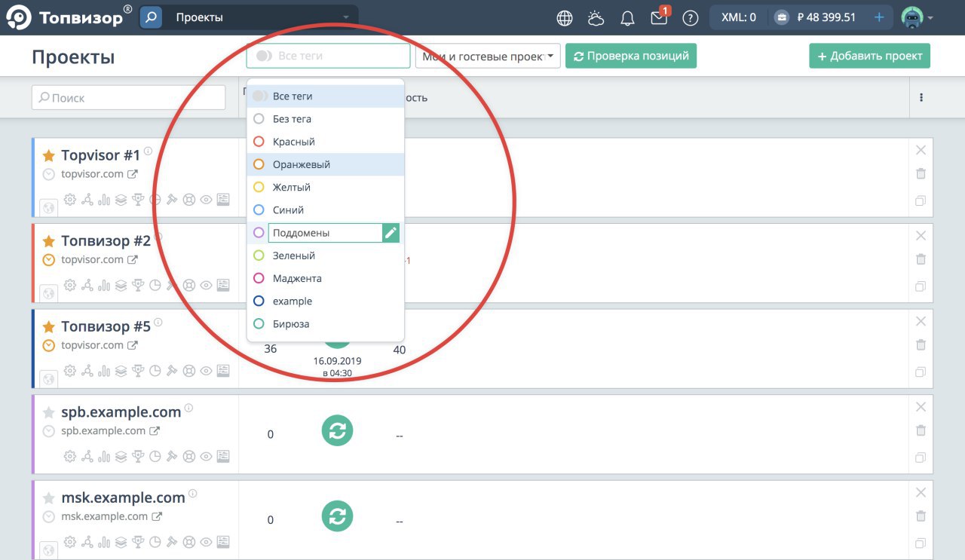Open the topvisor.com link under Topvisor #1
Viewport: 965px width, 560px height.
tap(92, 174)
